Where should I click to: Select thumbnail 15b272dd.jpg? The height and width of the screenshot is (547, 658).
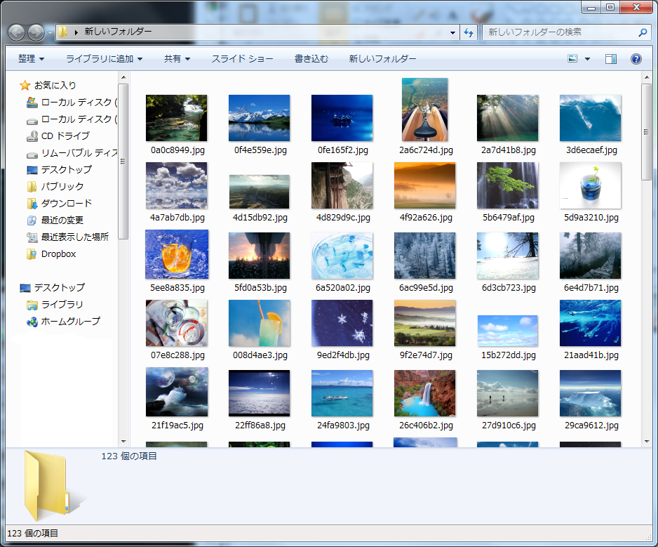[x=508, y=331]
